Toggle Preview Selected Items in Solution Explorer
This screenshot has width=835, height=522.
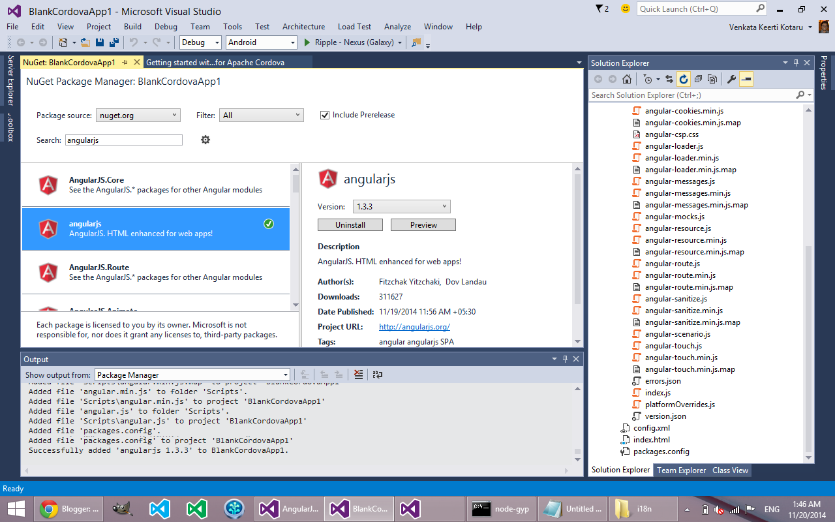pyautogui.click(x=746, y=79)
